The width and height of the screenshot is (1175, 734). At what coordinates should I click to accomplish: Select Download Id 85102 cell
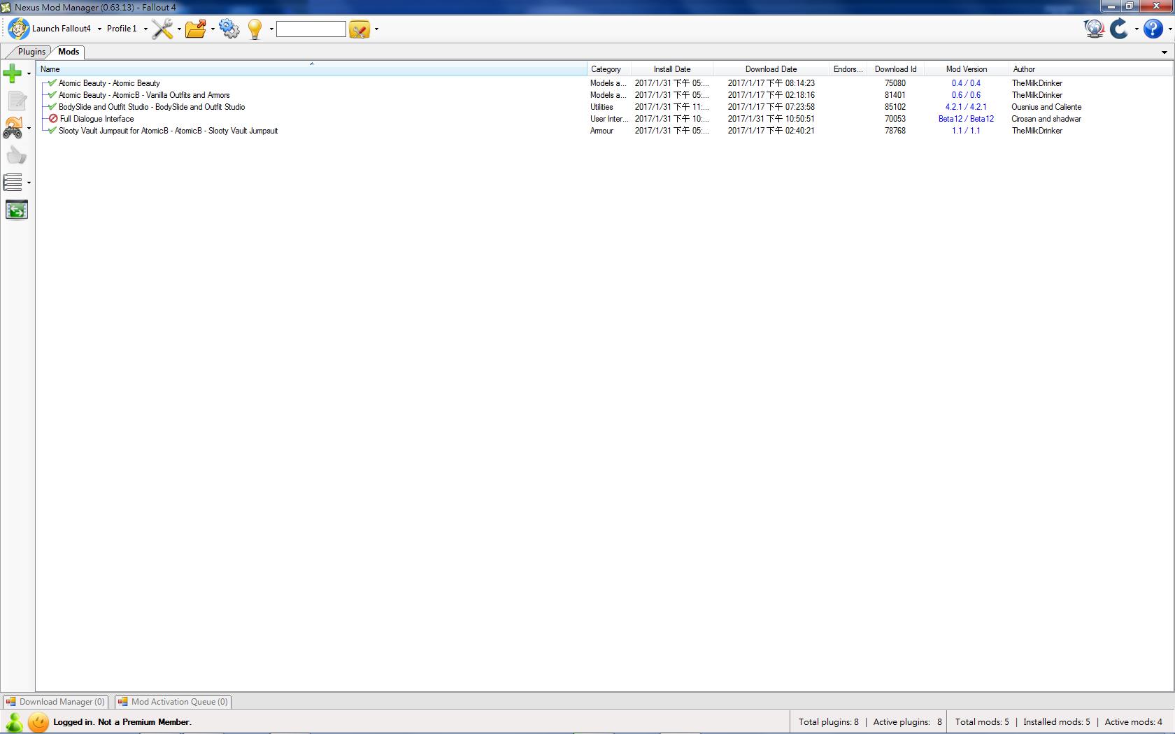895,107
